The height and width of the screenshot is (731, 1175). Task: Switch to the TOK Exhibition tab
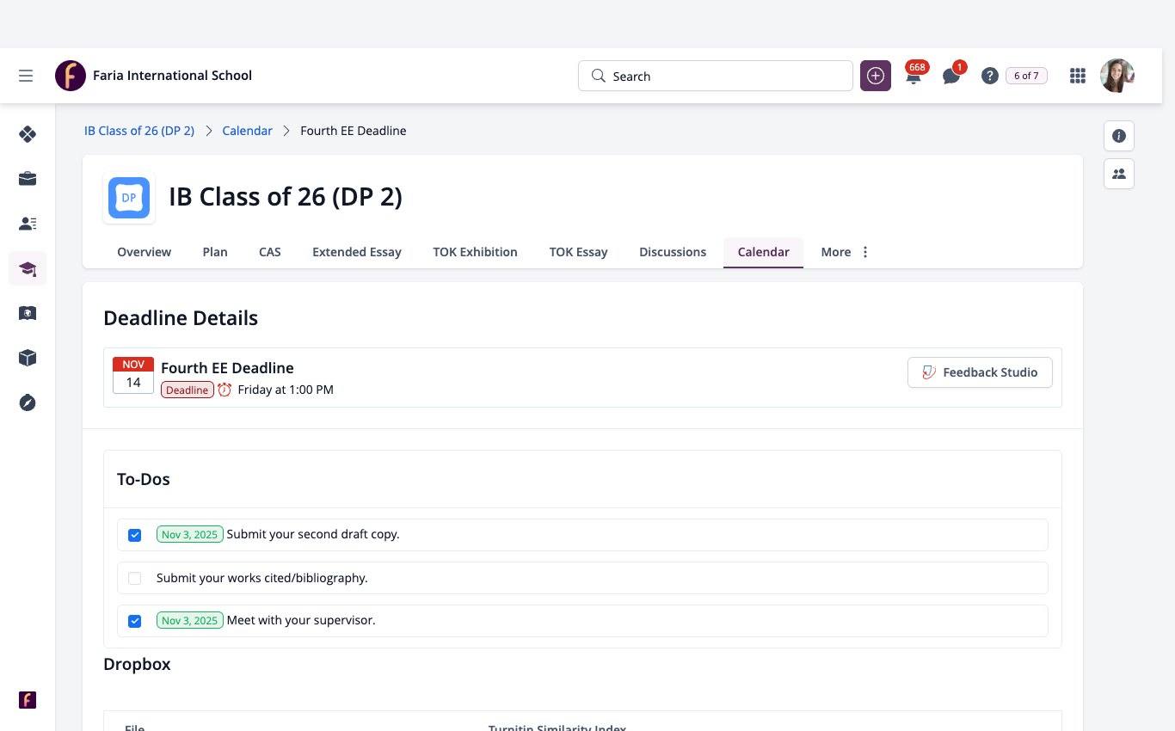(475, 252)
